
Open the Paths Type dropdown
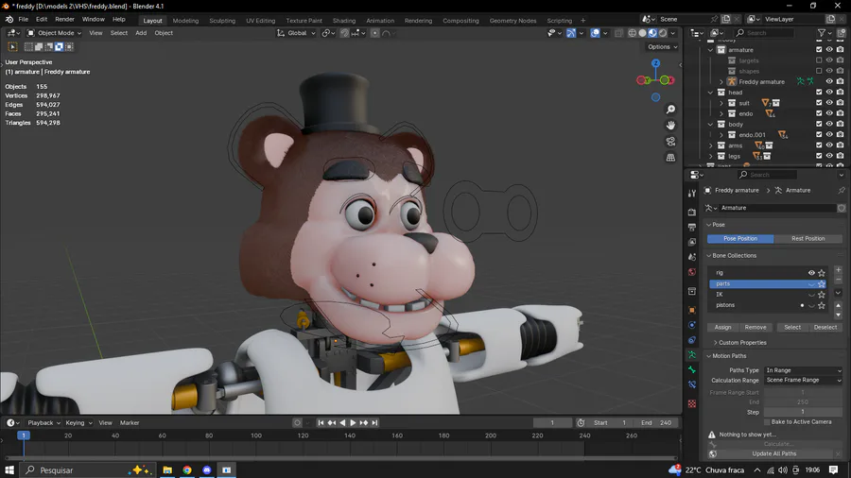coord(803,370)
